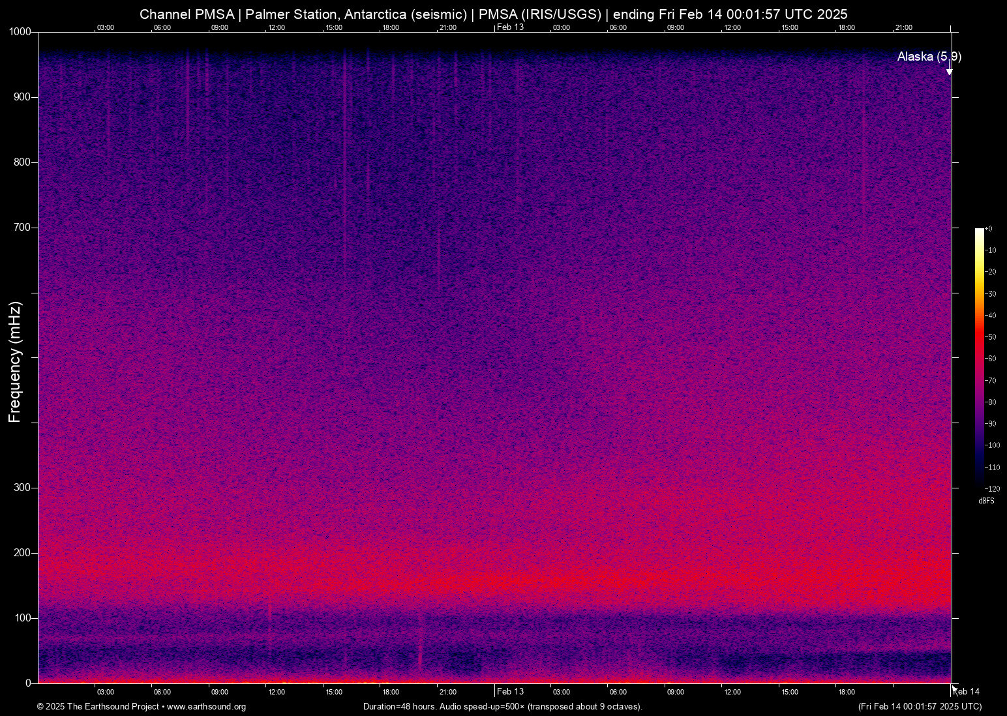This screenshot has width=1007, height=716.
Task: Click the Audio speed-up=500× label
Action: [483, 707]
